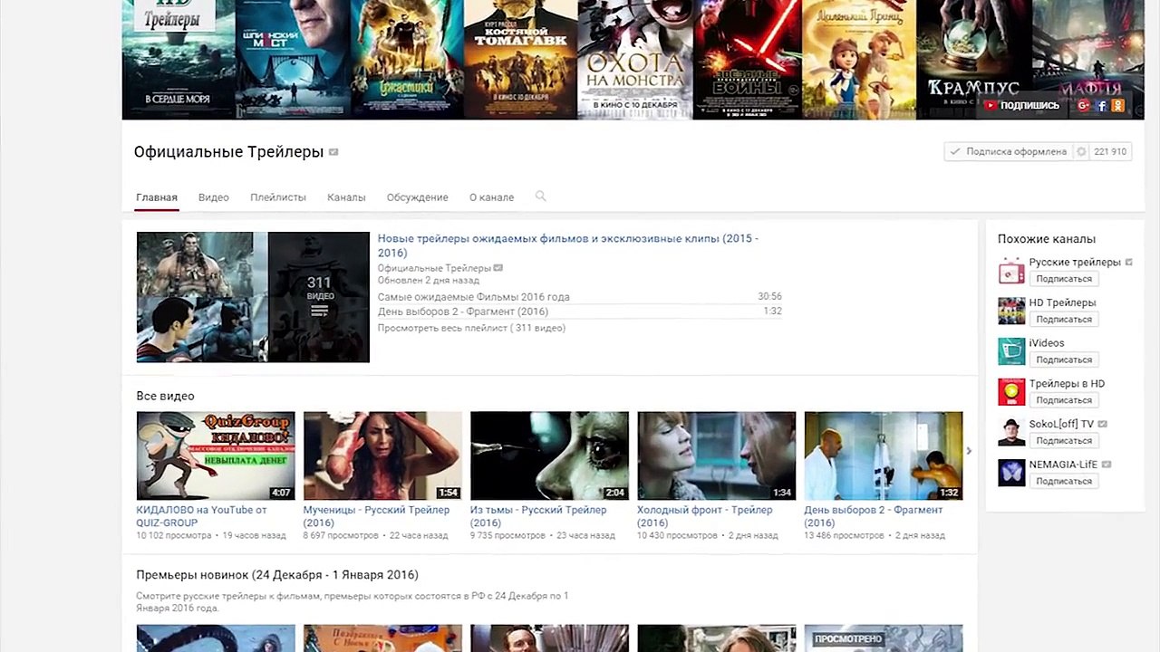The image size is (1160, 652).
Task: Subscribe to Русские трейлеры channel
Action: [x=1064, y=279]
